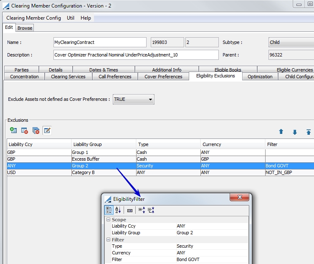The width and height of the screenshot is (314, 264).
Task: Open the Dates & Times tab
Action: pyautogui.click(x=104, y=69)
